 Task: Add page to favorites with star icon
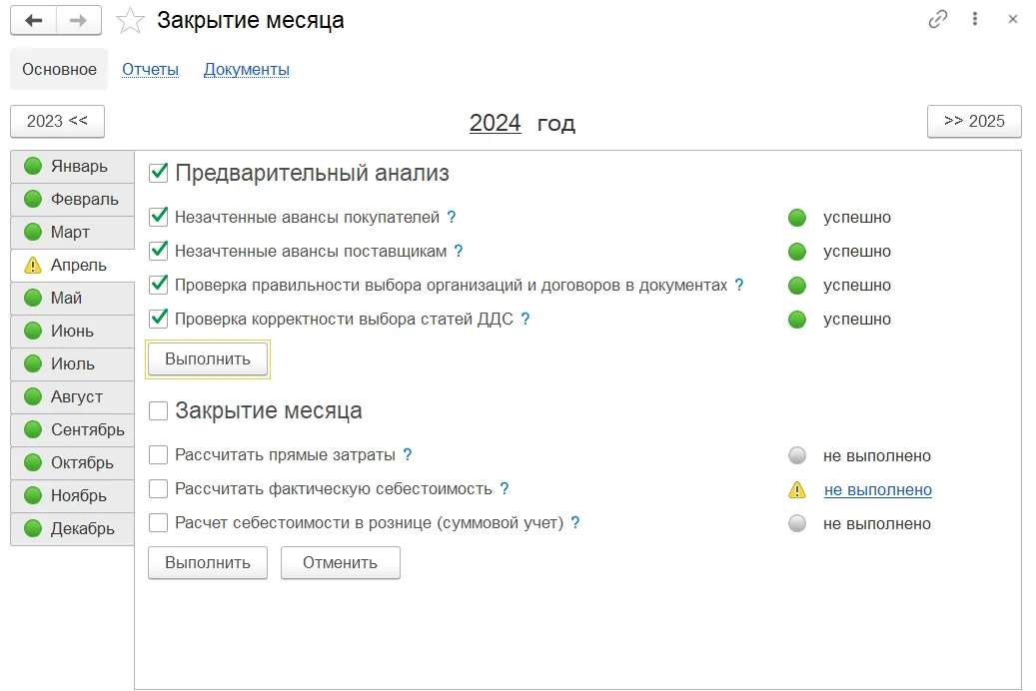[x=130, y=21]
